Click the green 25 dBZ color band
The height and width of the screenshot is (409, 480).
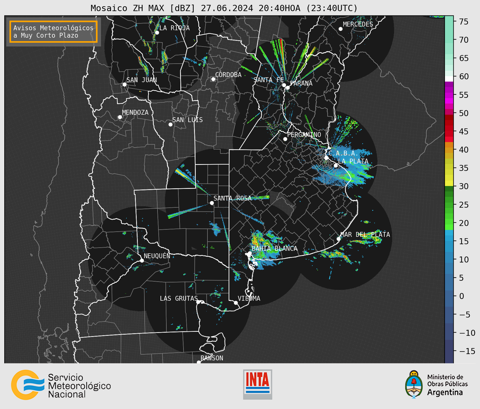[x=449, y=205]
